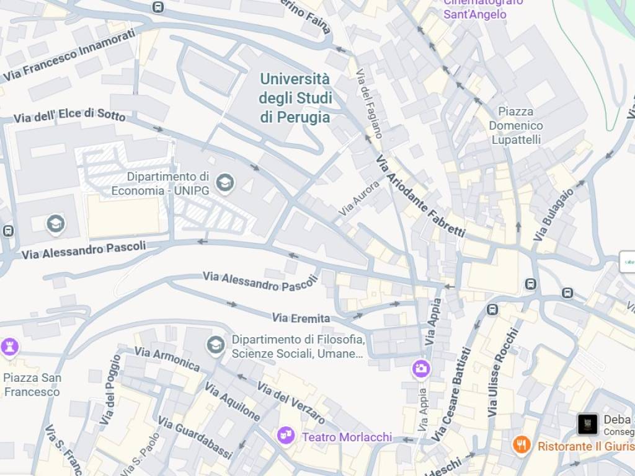Click the bus stop icon east of Via Ulisse Rocchi
Screen dimensions: 635x476
[x=567, y=293]
